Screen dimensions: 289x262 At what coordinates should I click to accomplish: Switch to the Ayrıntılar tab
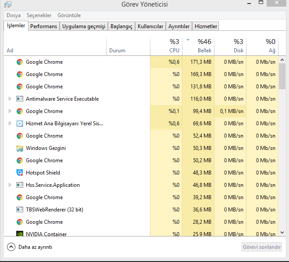(x=179, y=26)
